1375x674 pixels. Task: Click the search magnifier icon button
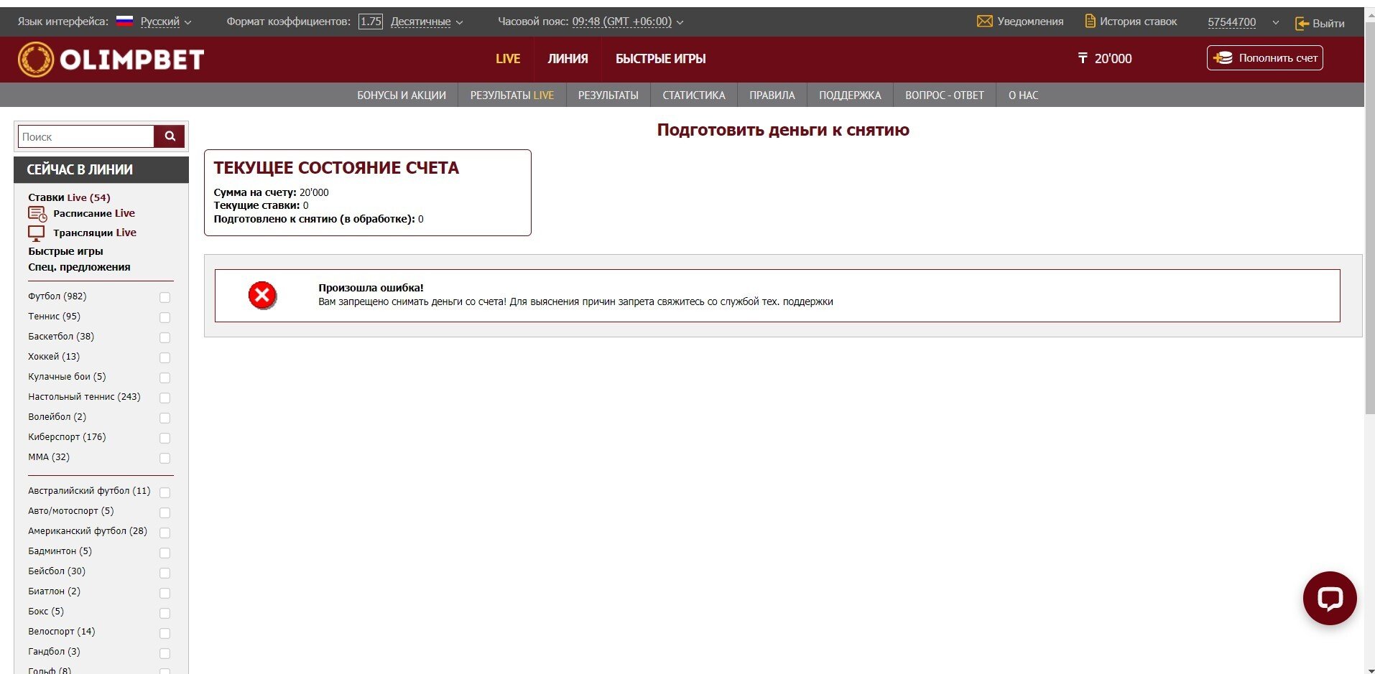click(170, 136)
